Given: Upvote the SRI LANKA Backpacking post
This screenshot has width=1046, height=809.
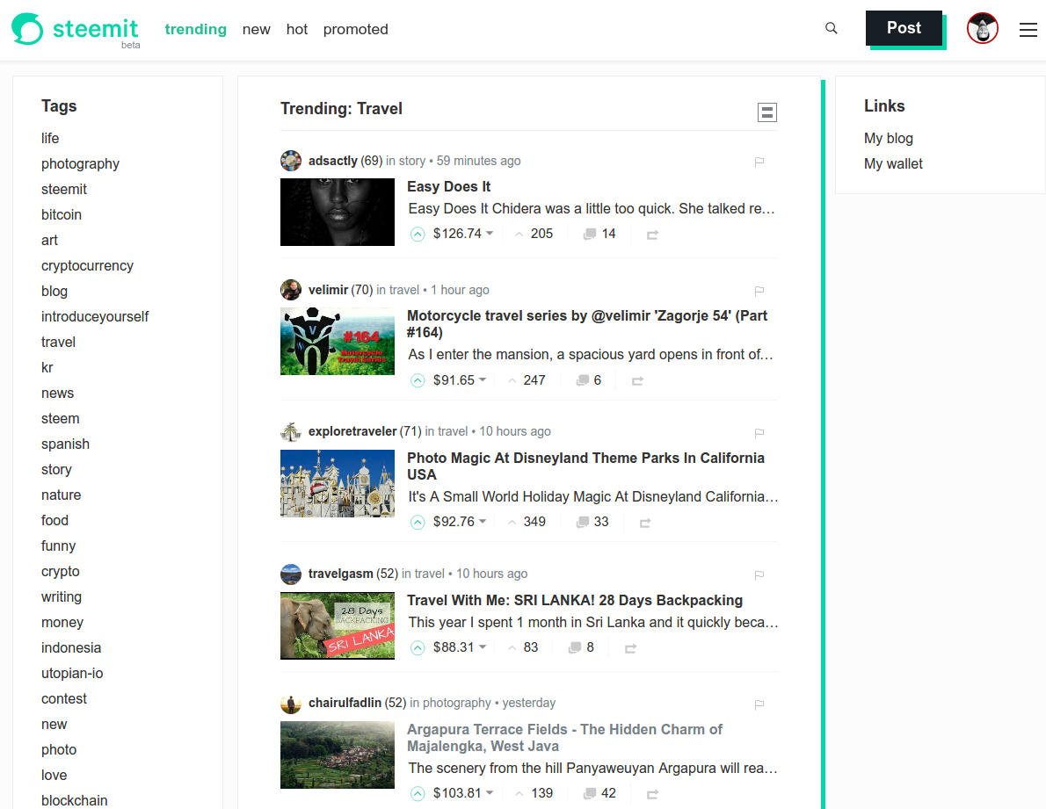Looking at the screenshot, I should tap(418, 647).
